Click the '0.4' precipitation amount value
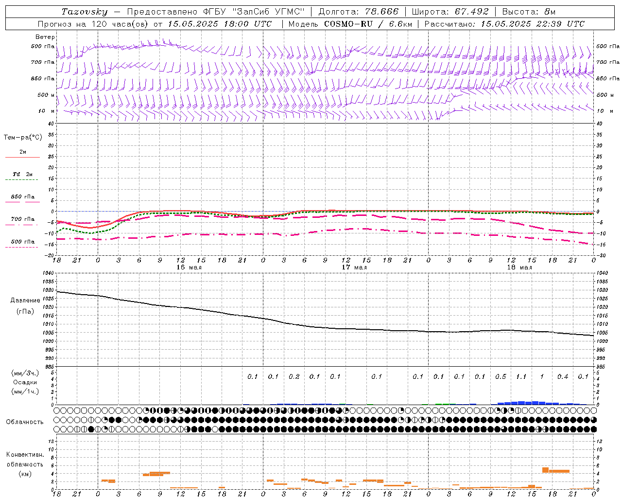622x498 pixels. [563, 376]
